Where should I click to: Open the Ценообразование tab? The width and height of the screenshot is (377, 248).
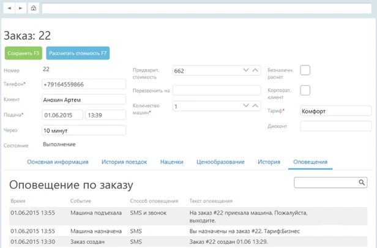[220, 162]
